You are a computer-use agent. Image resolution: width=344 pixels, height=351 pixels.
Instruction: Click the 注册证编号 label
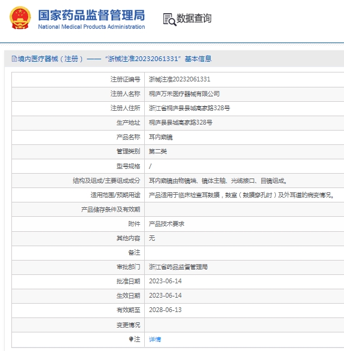(x=125, y=79)
